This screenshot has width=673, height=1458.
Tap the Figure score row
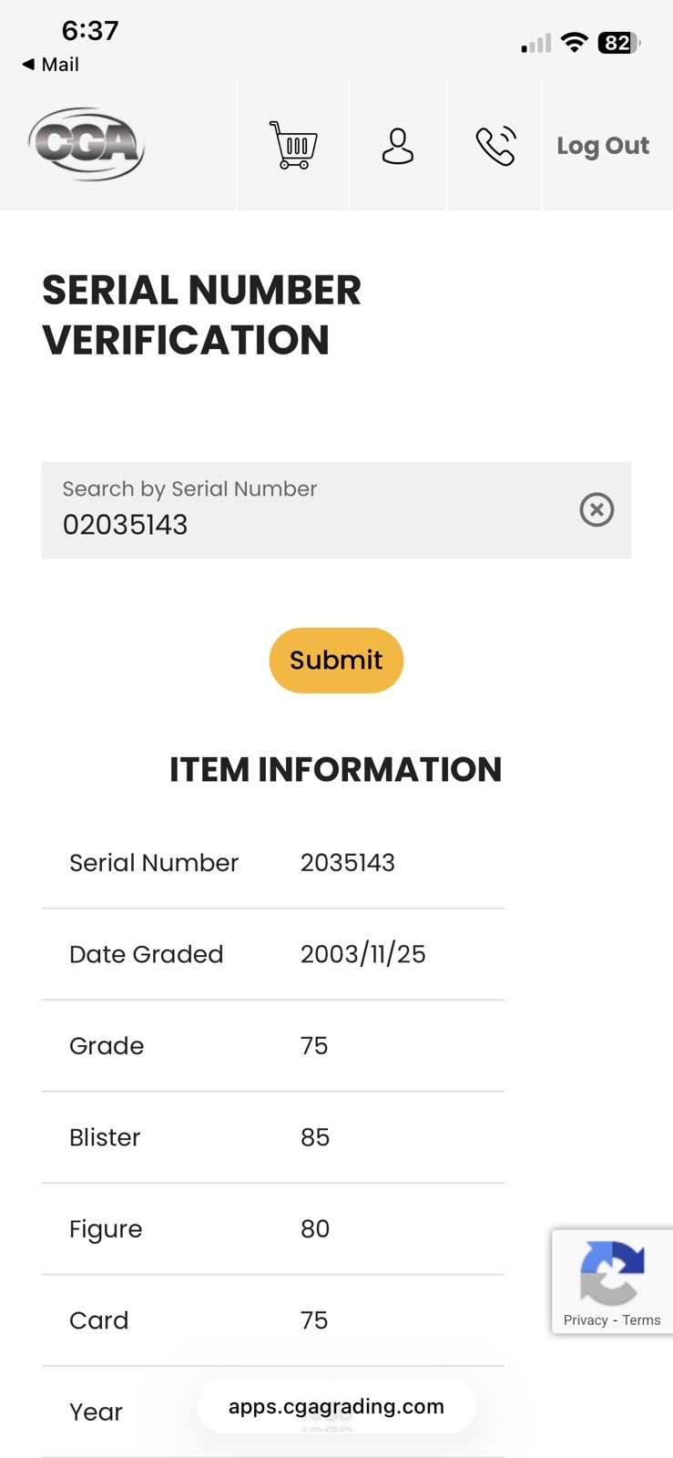point(272,1229)
